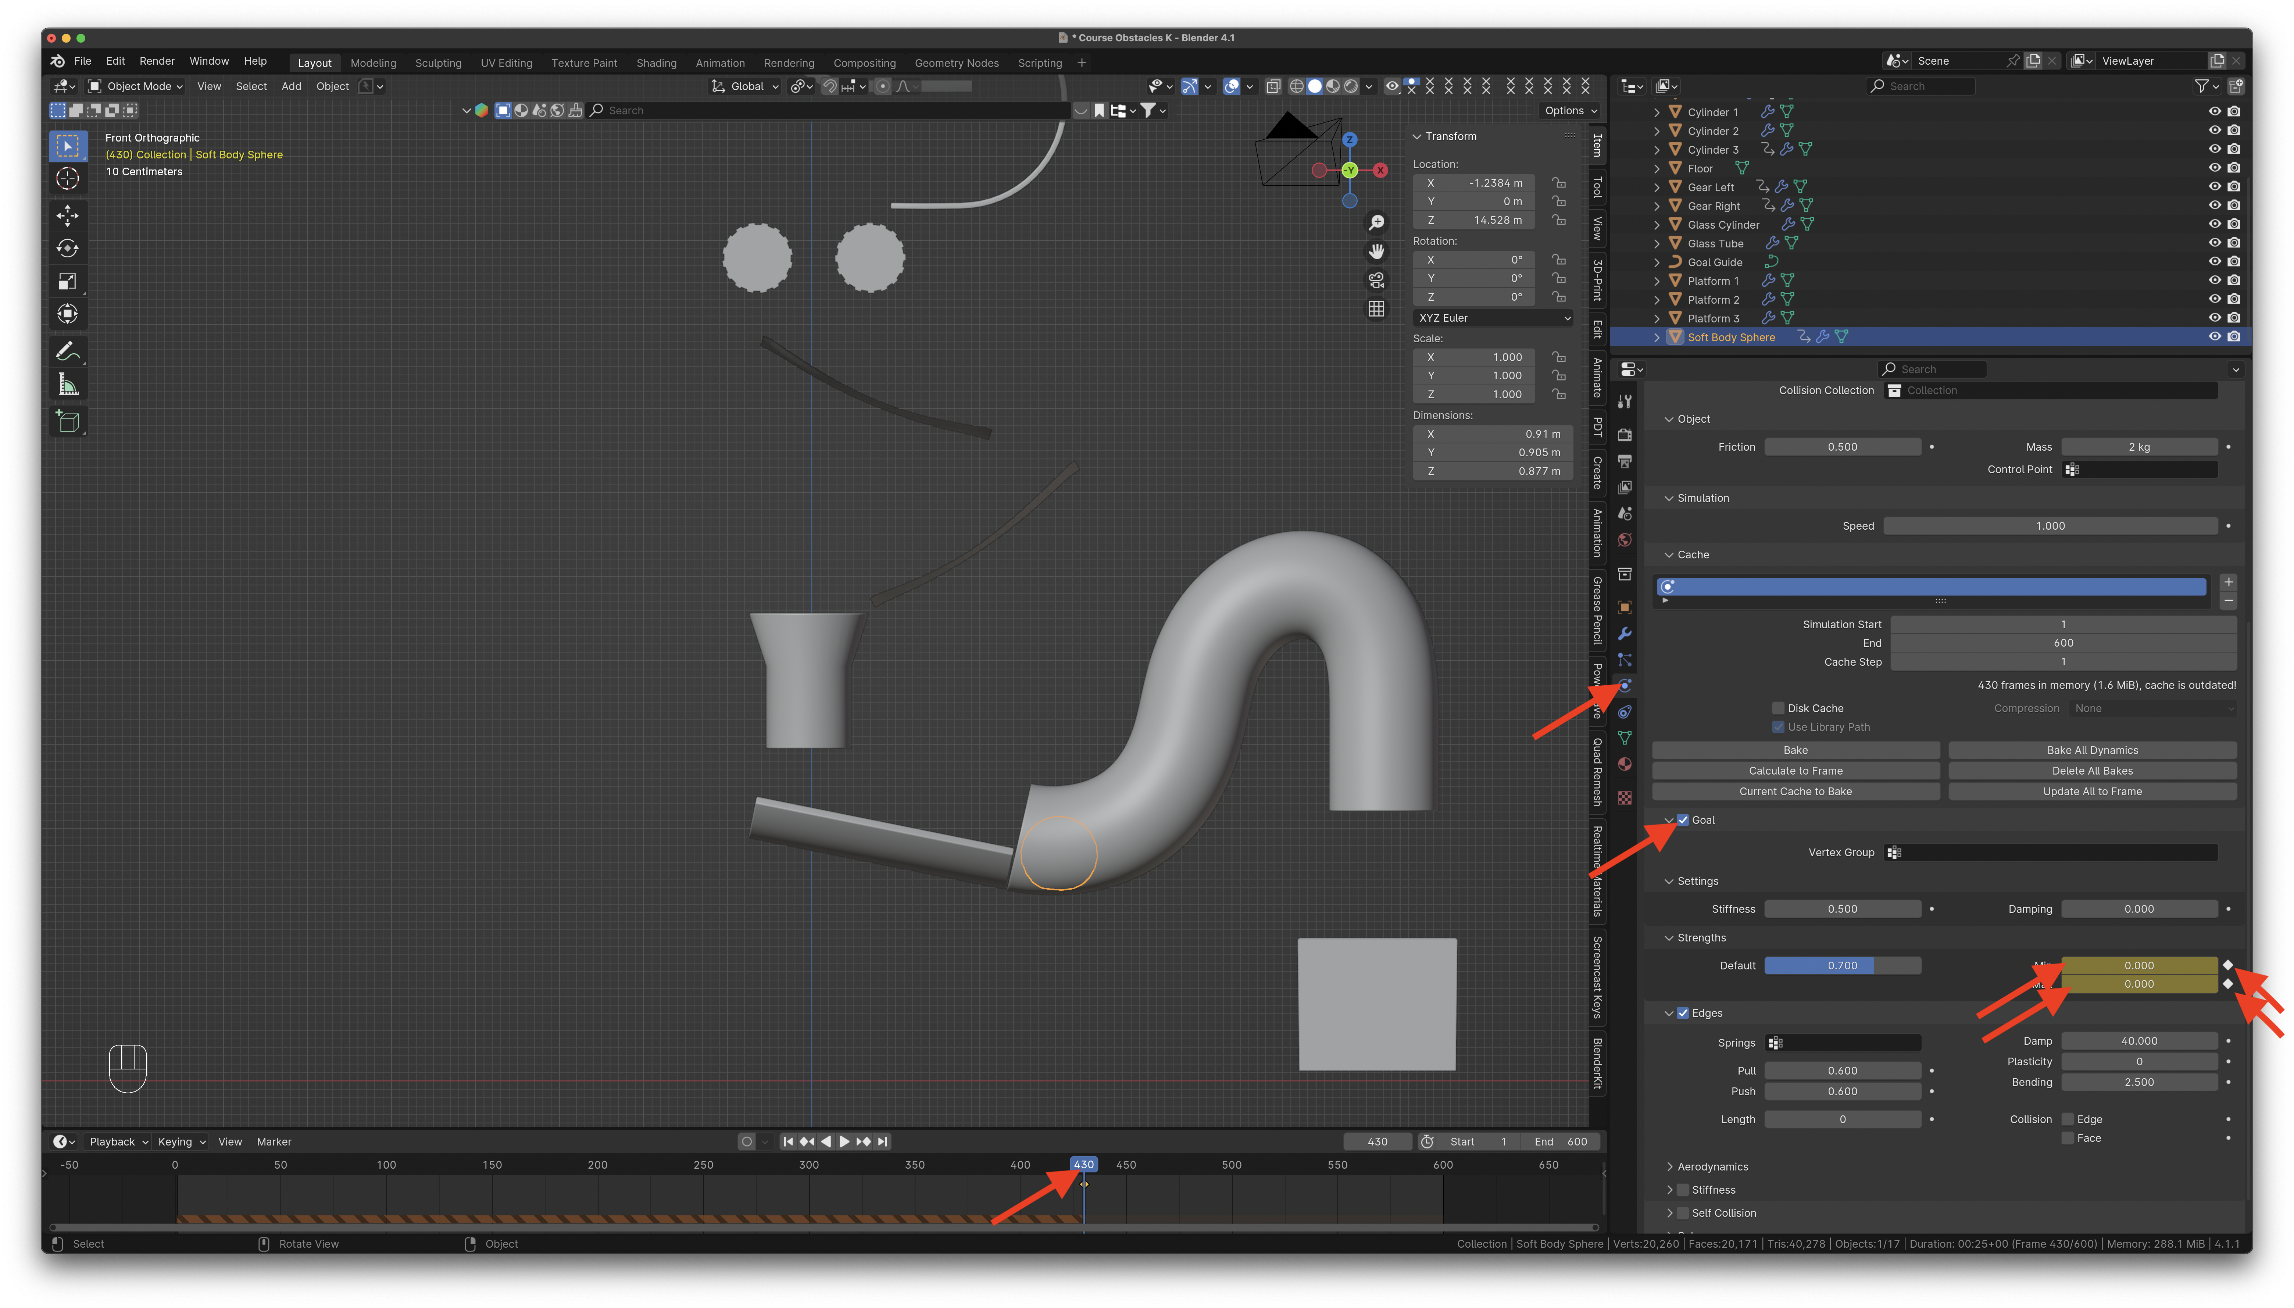
Task: Open the Add menu in viewport header
Action: (291, 86)
